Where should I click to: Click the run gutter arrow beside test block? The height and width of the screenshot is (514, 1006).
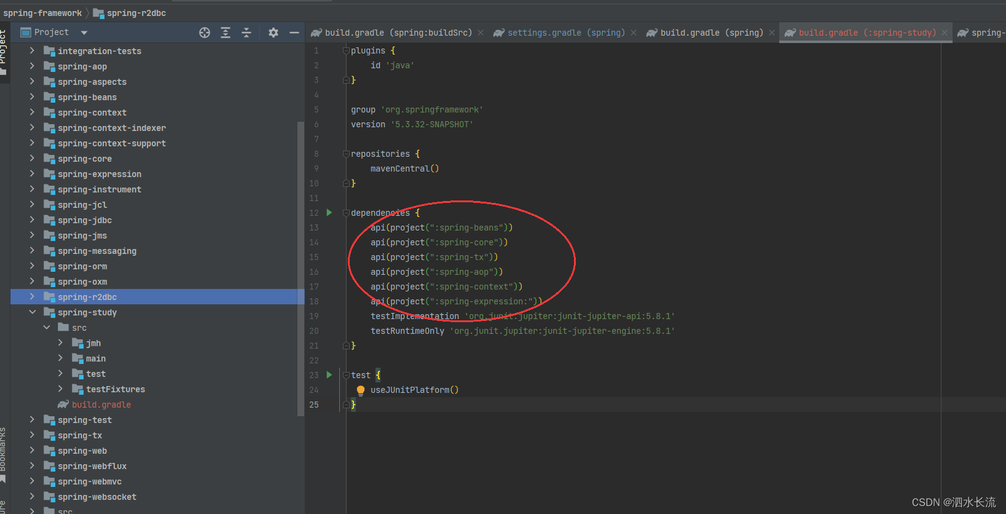click(x=329, y=375)
